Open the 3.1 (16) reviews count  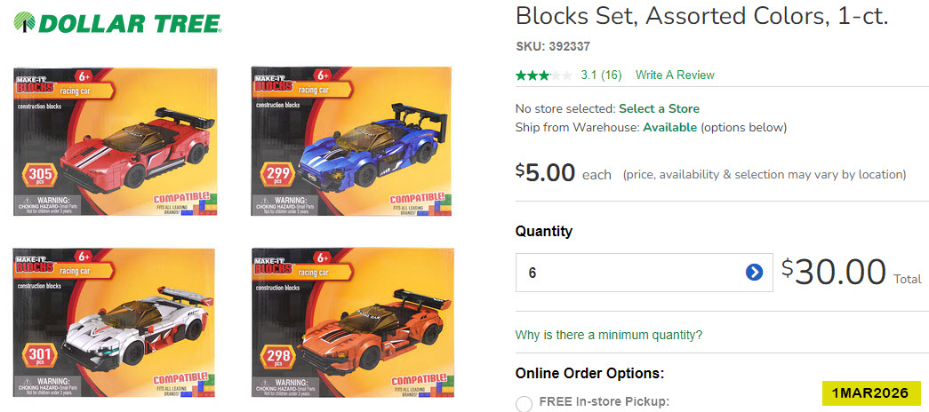click(601, 75)
